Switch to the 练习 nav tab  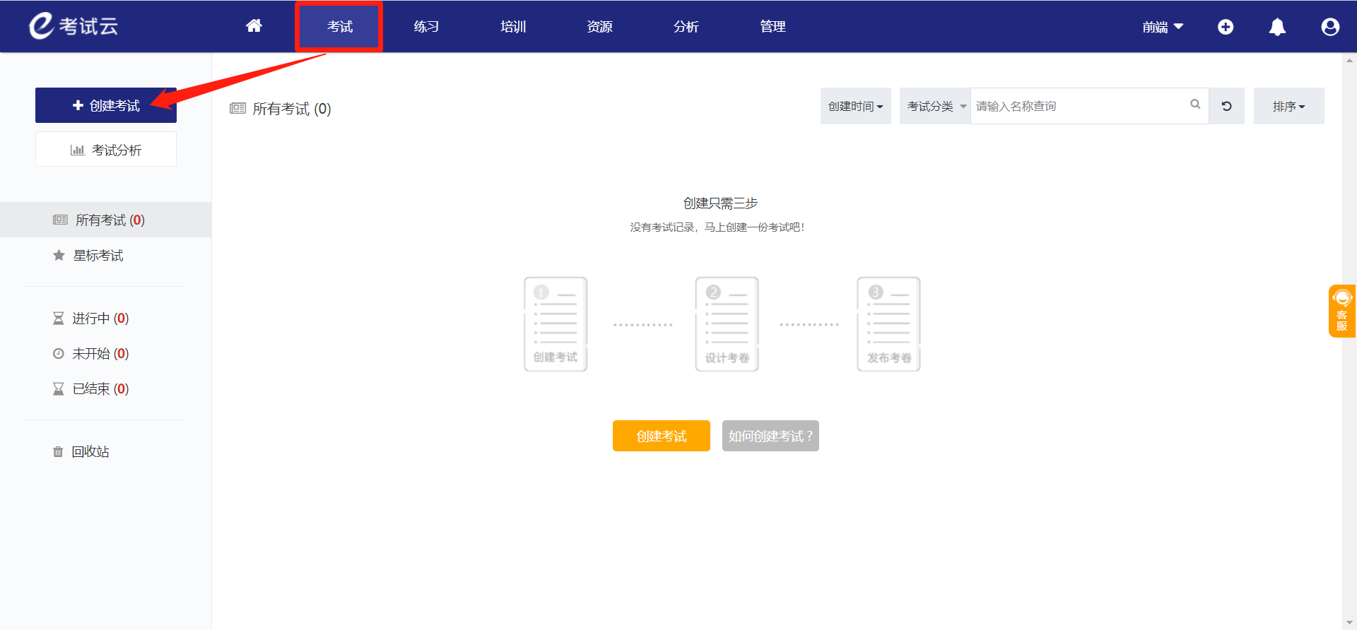coord(426,27)
